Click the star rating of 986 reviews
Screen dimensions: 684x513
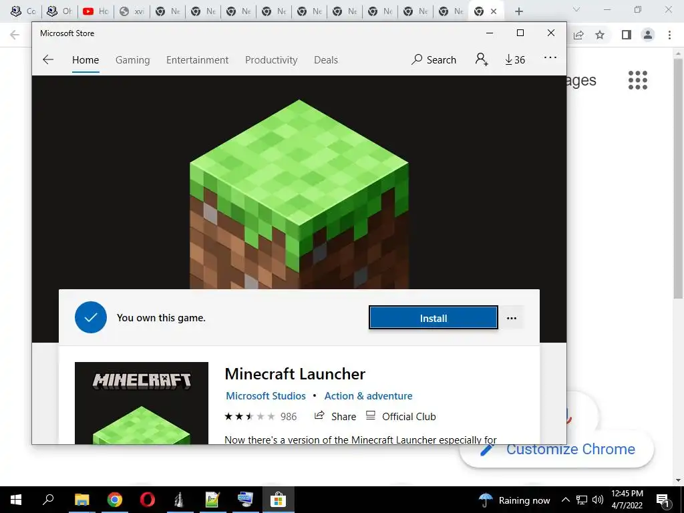[261, 417]
